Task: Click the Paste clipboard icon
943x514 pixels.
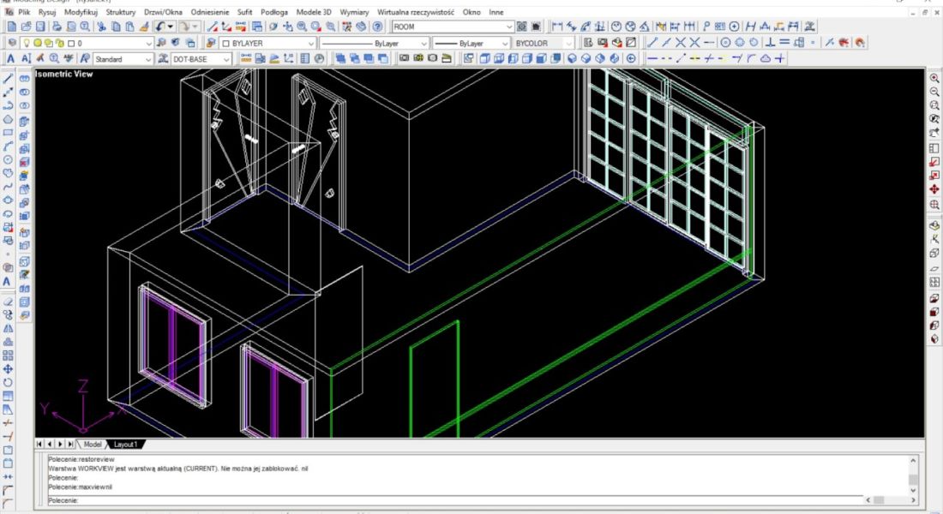Action: point(129,27)
